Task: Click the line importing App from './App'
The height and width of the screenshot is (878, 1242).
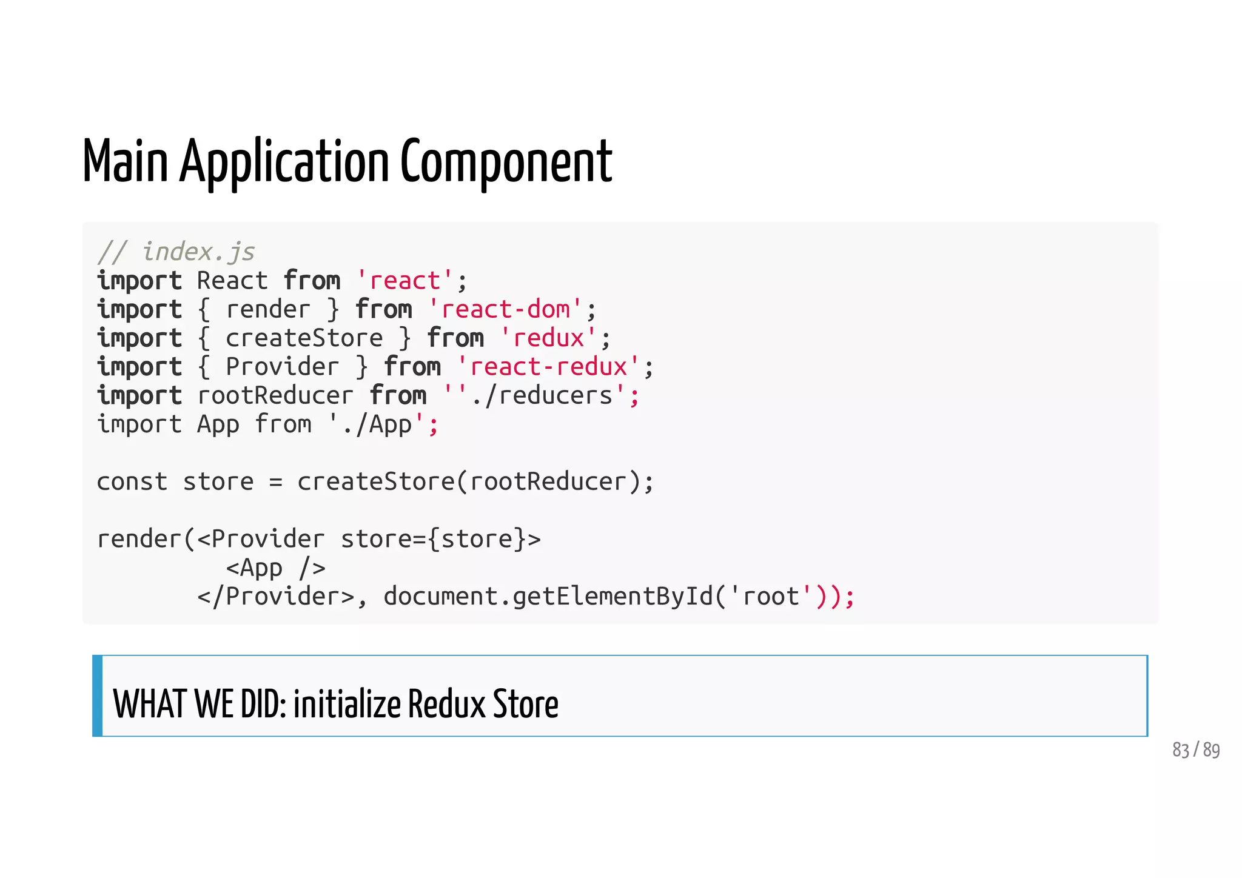Action: click(x=267, y=424)
